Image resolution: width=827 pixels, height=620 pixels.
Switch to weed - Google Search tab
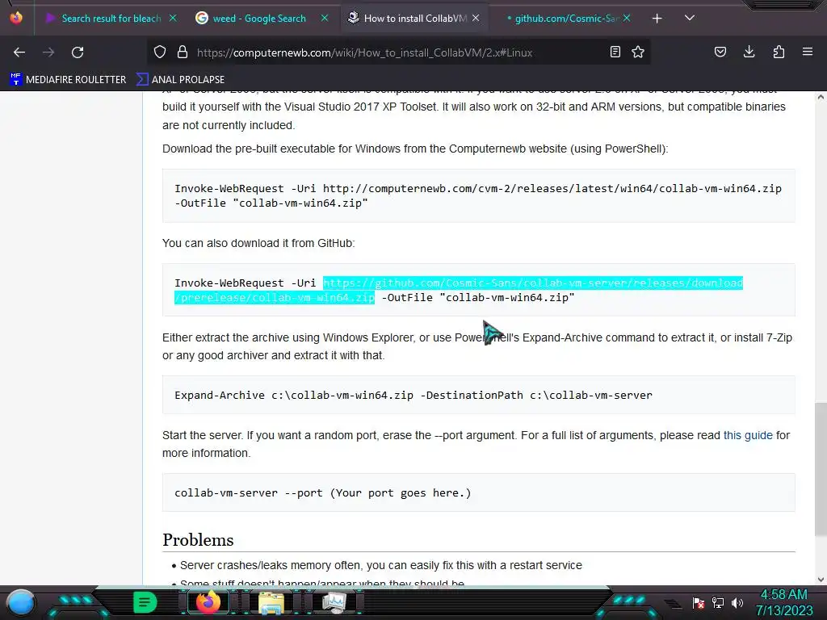[x=259, y=19]
